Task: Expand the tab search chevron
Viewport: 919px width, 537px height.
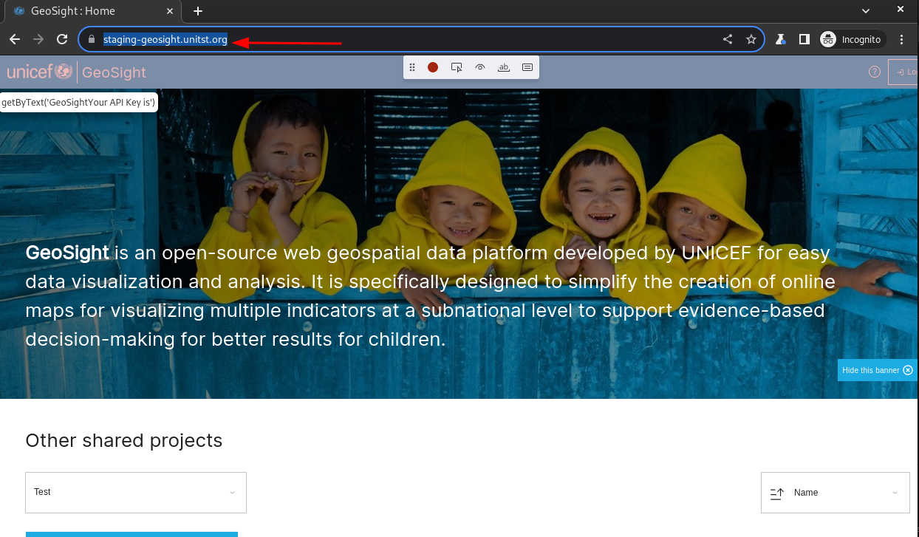Action: pyautogui.click(x=867, y=10)
